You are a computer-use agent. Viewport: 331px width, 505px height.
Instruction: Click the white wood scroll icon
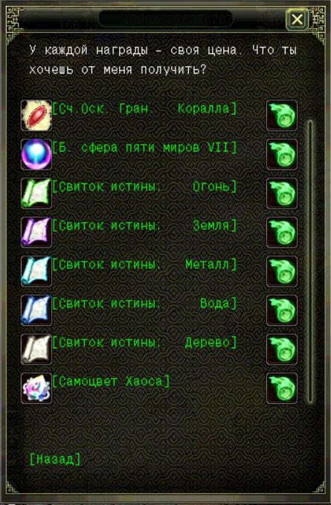click(x=36, y=349)
